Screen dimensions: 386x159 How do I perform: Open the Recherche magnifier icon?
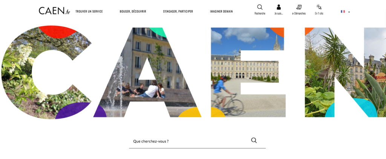point(260,7)
